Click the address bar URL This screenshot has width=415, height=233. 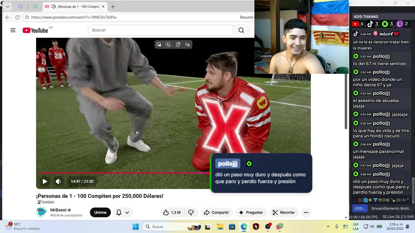point(74,17)
